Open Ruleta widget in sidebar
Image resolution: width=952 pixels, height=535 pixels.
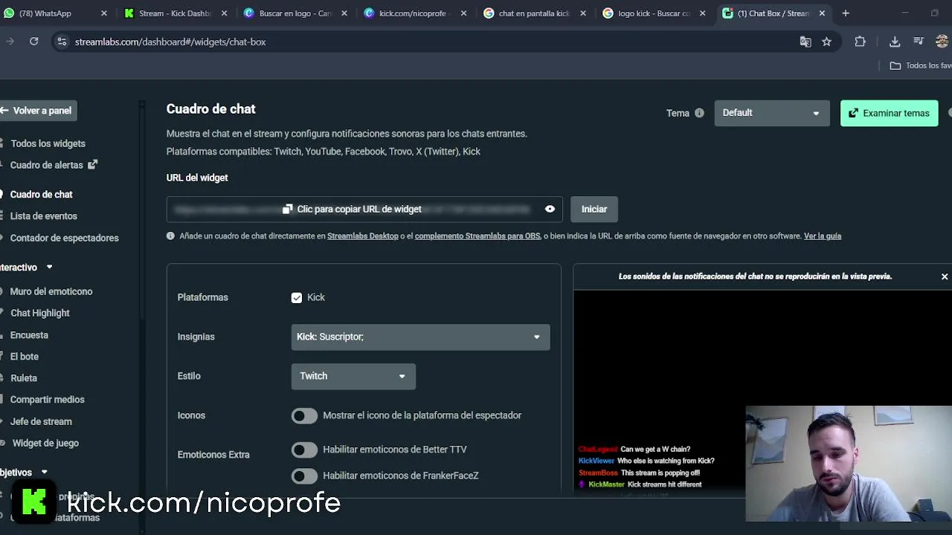point(23,378)
